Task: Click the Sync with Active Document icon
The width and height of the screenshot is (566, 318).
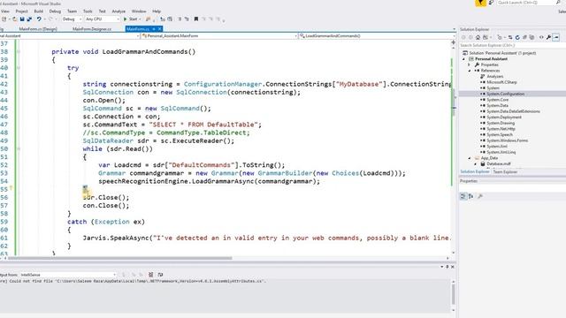Action: coord(510,37)
